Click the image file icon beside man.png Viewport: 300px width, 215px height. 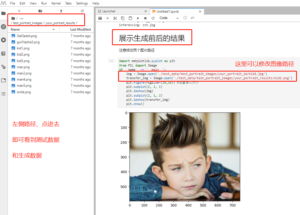(13, 67)
